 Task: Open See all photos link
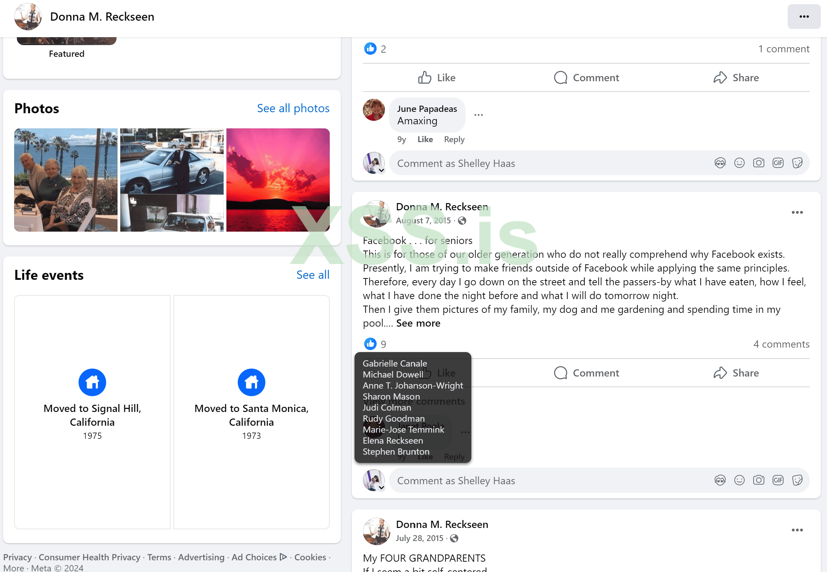(293, 108)
